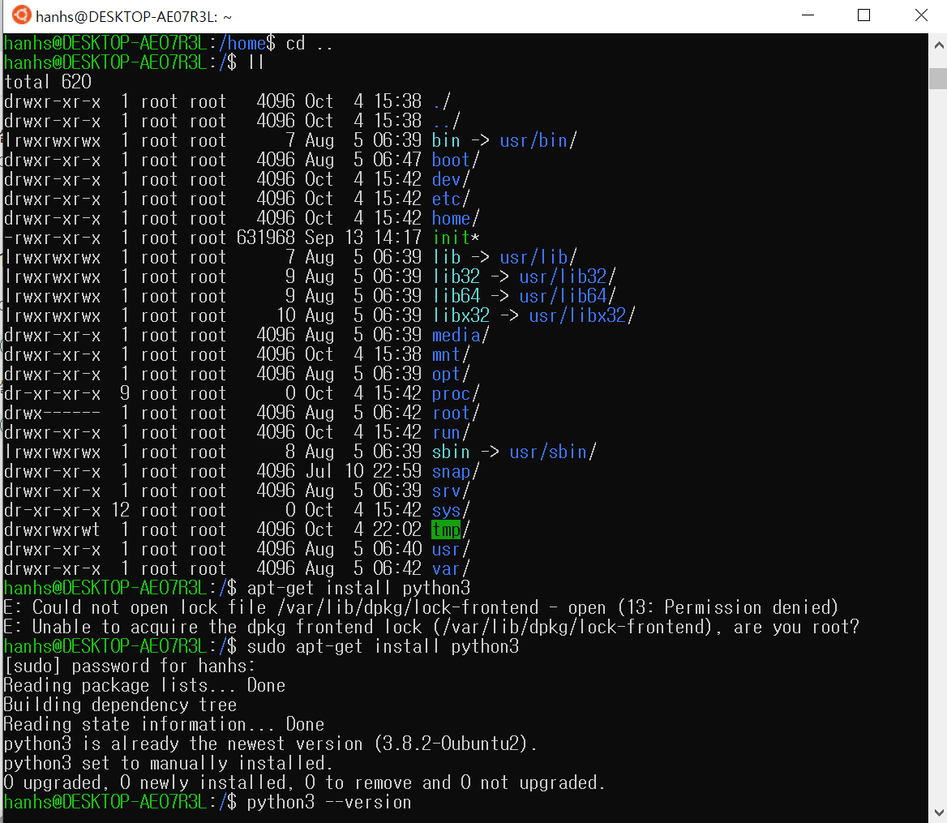Click the 'lib32' symlink name

click(456, 276)
